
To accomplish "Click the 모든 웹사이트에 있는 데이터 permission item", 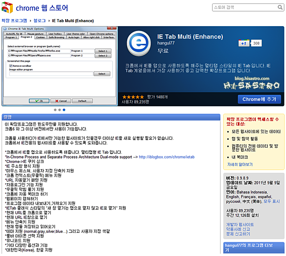I will (x=256, y=131).
